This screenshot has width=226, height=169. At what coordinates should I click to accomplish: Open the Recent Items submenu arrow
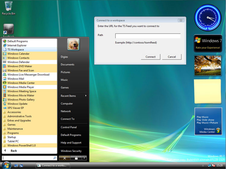pos(86,96)
